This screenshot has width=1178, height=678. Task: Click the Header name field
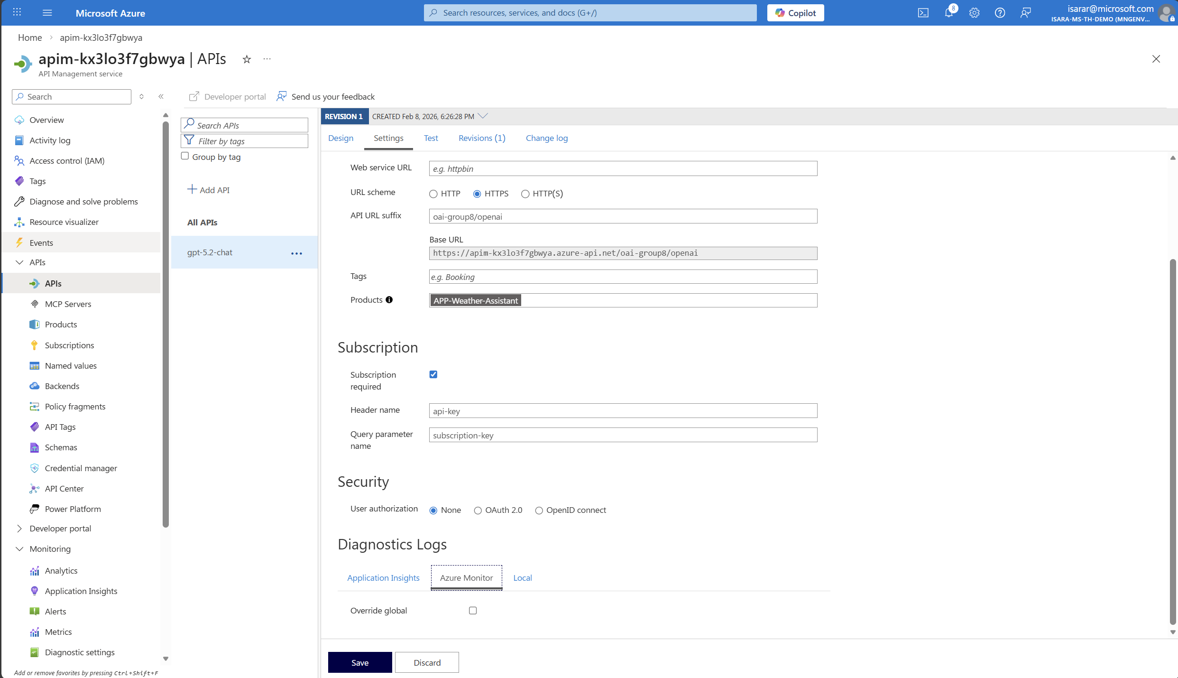coord(623,411)
